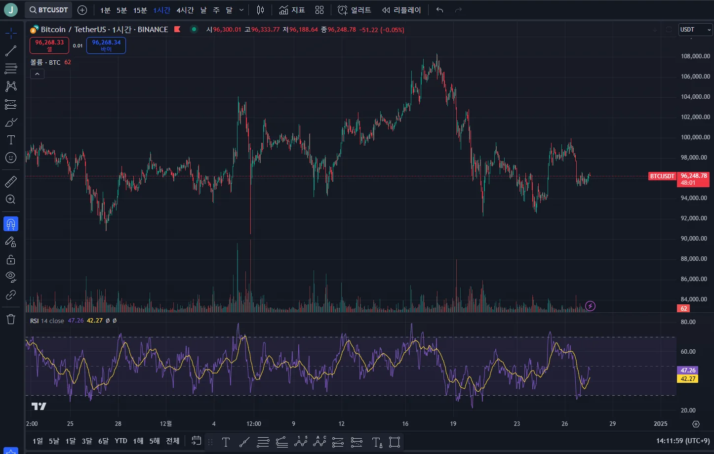This screenshot has width=714, height=454.
Task: Select the trend line tool in left sidebar
Action: point(11,51)
